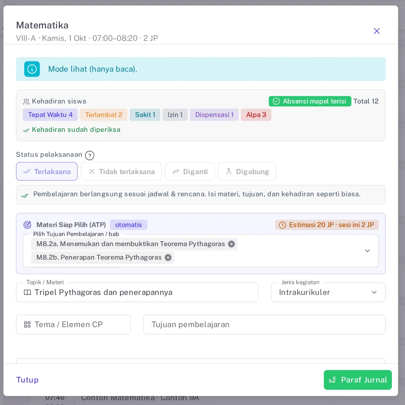Click the Dispensasi 1 badge
Viewport: 405px width, 405px height.
pos(214,115)
